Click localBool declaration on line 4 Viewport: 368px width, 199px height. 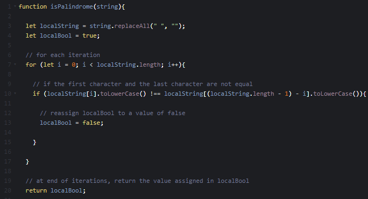[55, 35]
